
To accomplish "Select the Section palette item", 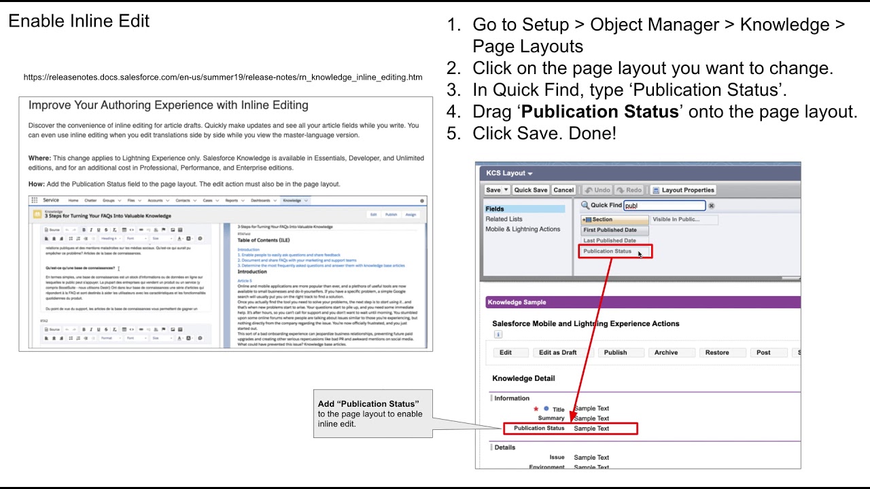I will pyautogui.click(x=614, y=219).
